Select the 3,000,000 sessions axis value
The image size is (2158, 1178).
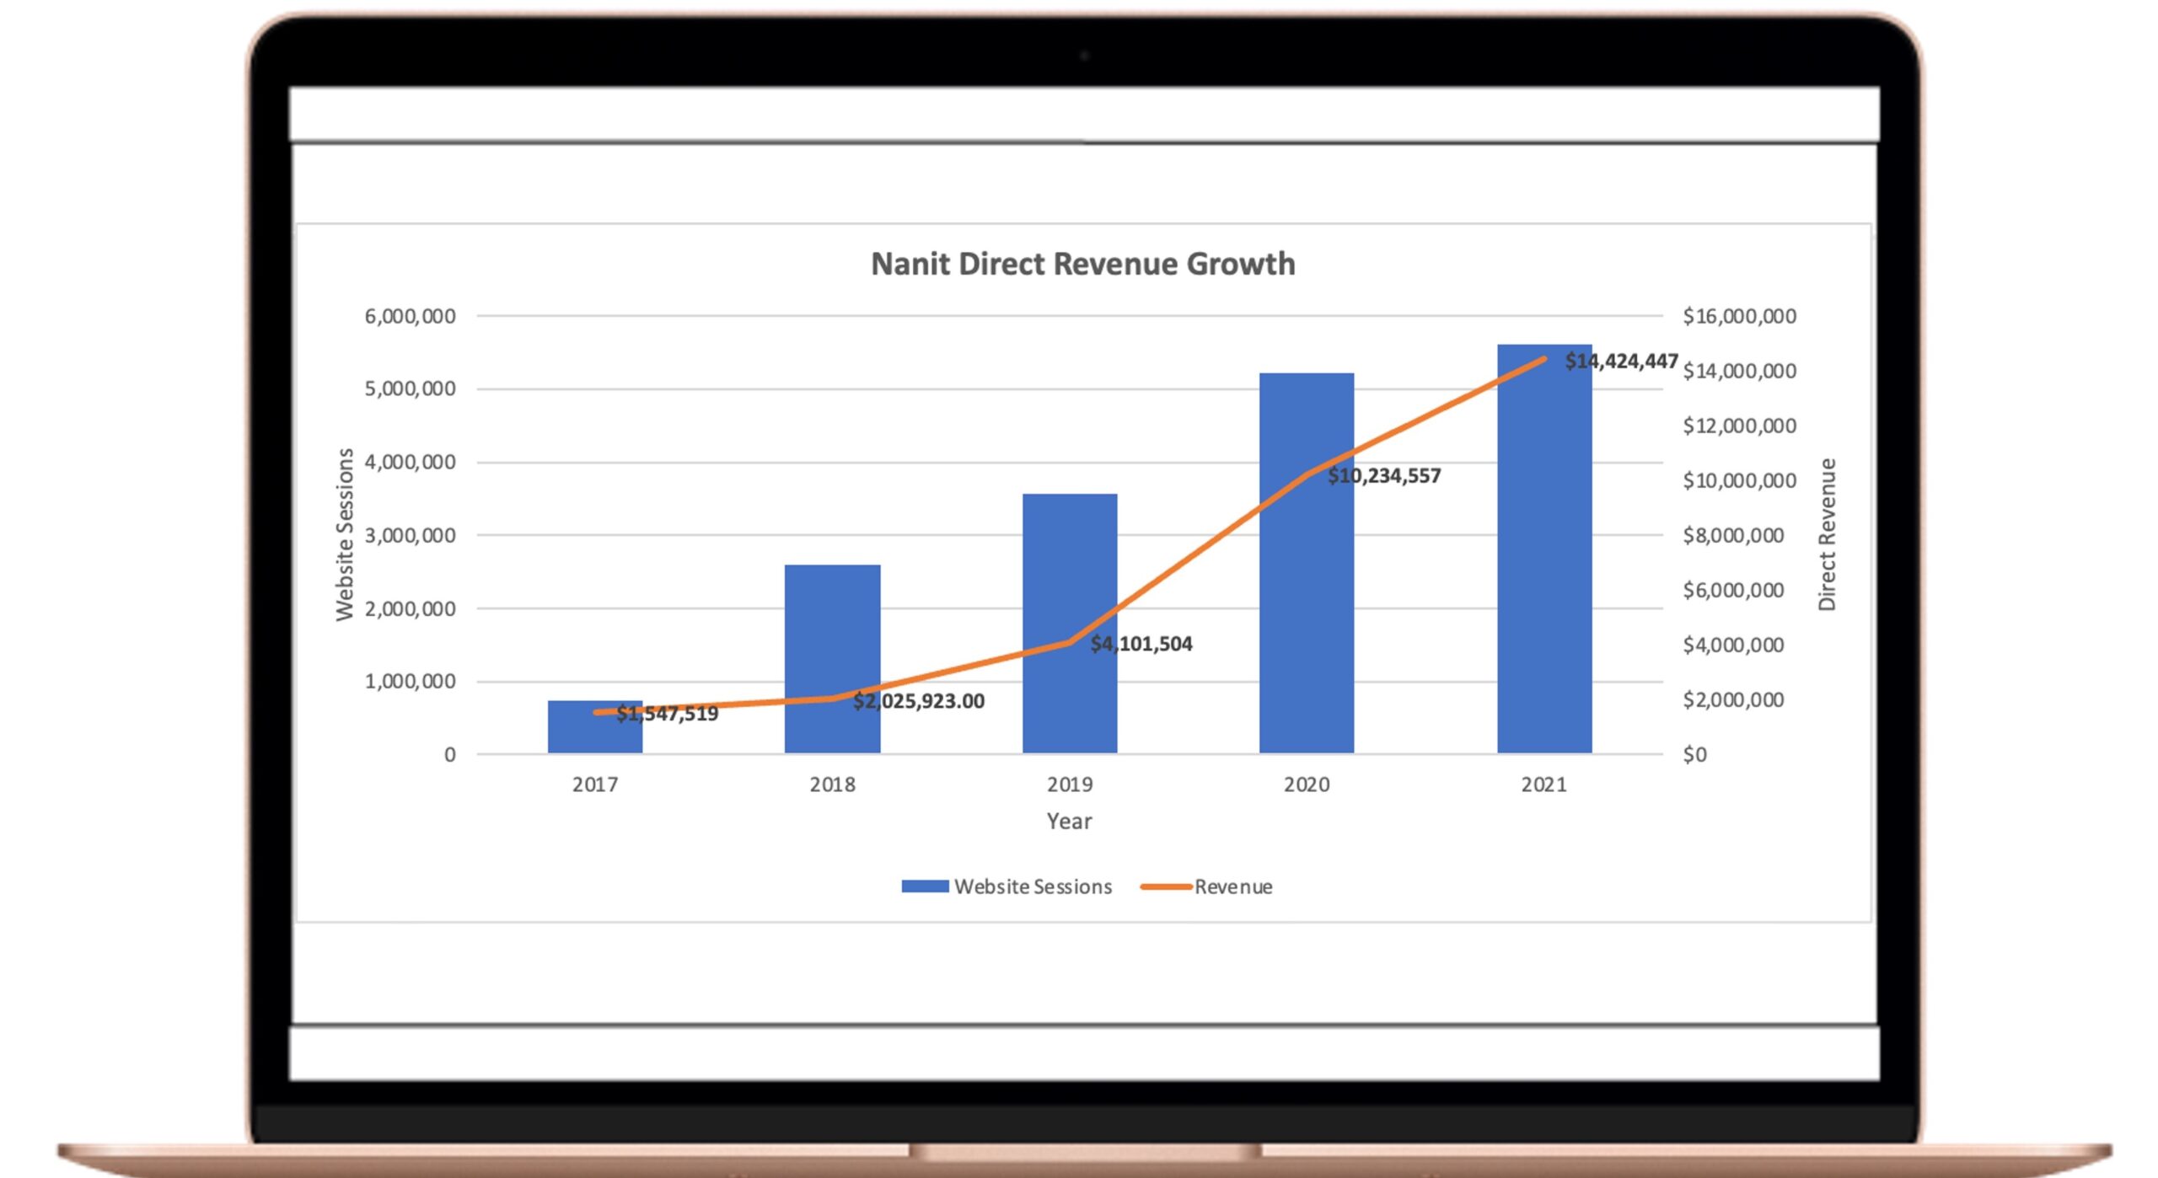[410, 536]
